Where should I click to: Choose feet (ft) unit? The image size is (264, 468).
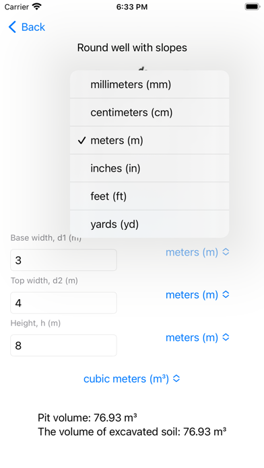[x=150, y=196]
